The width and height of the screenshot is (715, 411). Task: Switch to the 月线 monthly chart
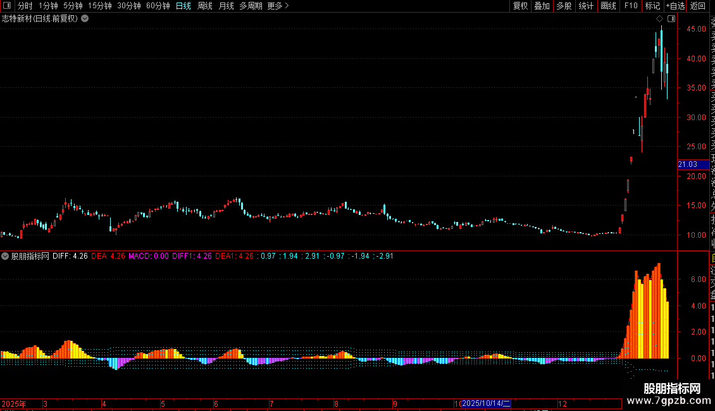pyautogui.click(x=226, y=6)
